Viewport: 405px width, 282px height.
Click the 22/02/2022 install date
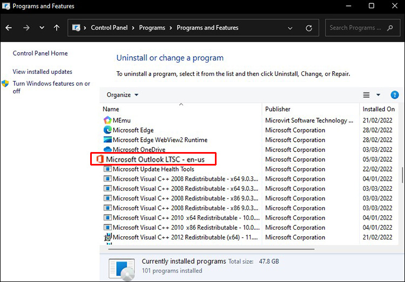coord(377,169)
